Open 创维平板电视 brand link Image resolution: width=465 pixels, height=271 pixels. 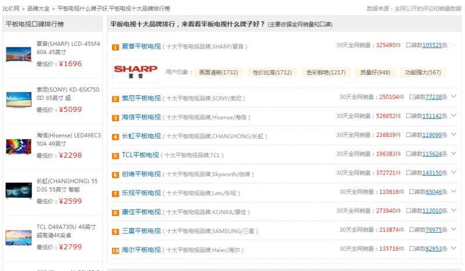point(141,174)
